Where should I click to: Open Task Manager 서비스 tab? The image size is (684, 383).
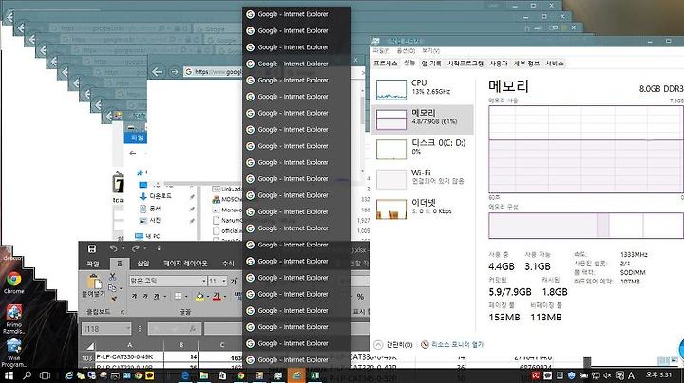(x=555, y=64)
